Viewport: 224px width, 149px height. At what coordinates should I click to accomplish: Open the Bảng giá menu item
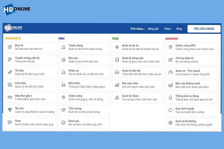click(153, 29)
